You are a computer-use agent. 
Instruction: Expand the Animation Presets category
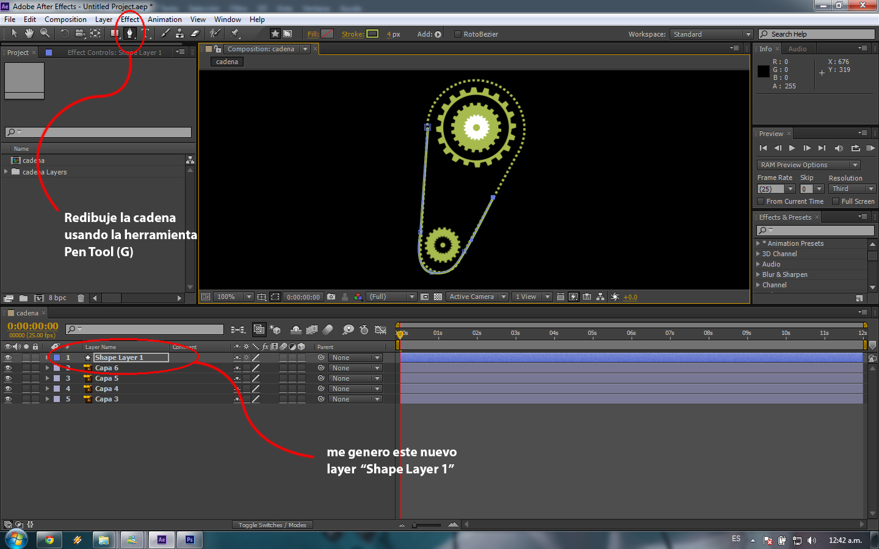click(x=758, y=243)
